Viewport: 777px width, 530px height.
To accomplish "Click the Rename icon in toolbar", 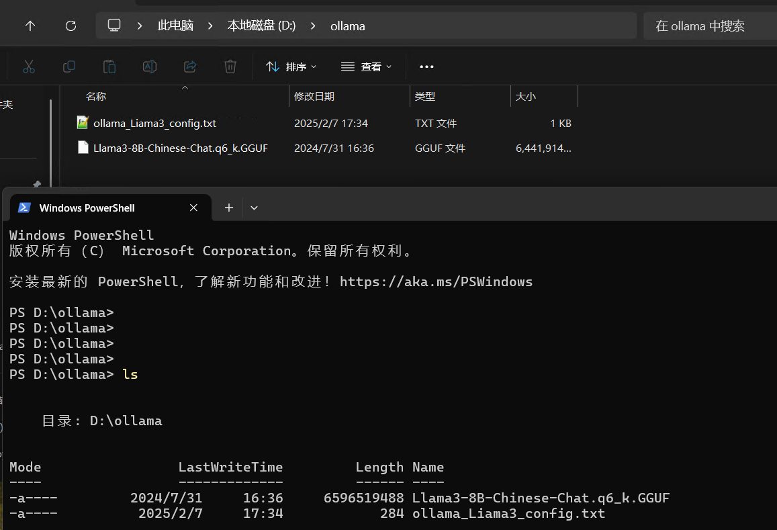I will coord(149,67).
